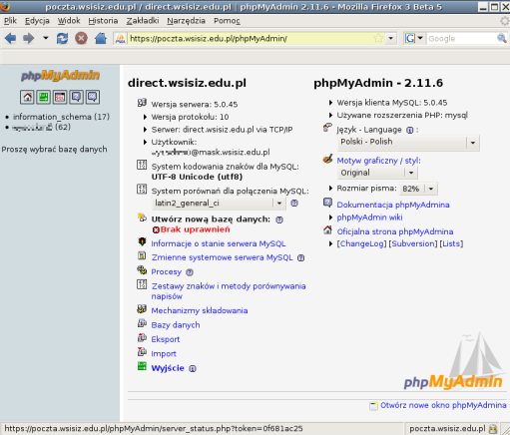Click help icon beside Utwórz nową bazę danych
The width and height of the screenshot is (510, 435).
[x=279, y=219]
